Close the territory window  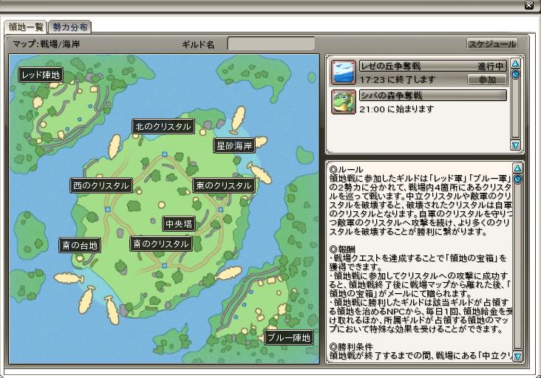pos(529,5)
